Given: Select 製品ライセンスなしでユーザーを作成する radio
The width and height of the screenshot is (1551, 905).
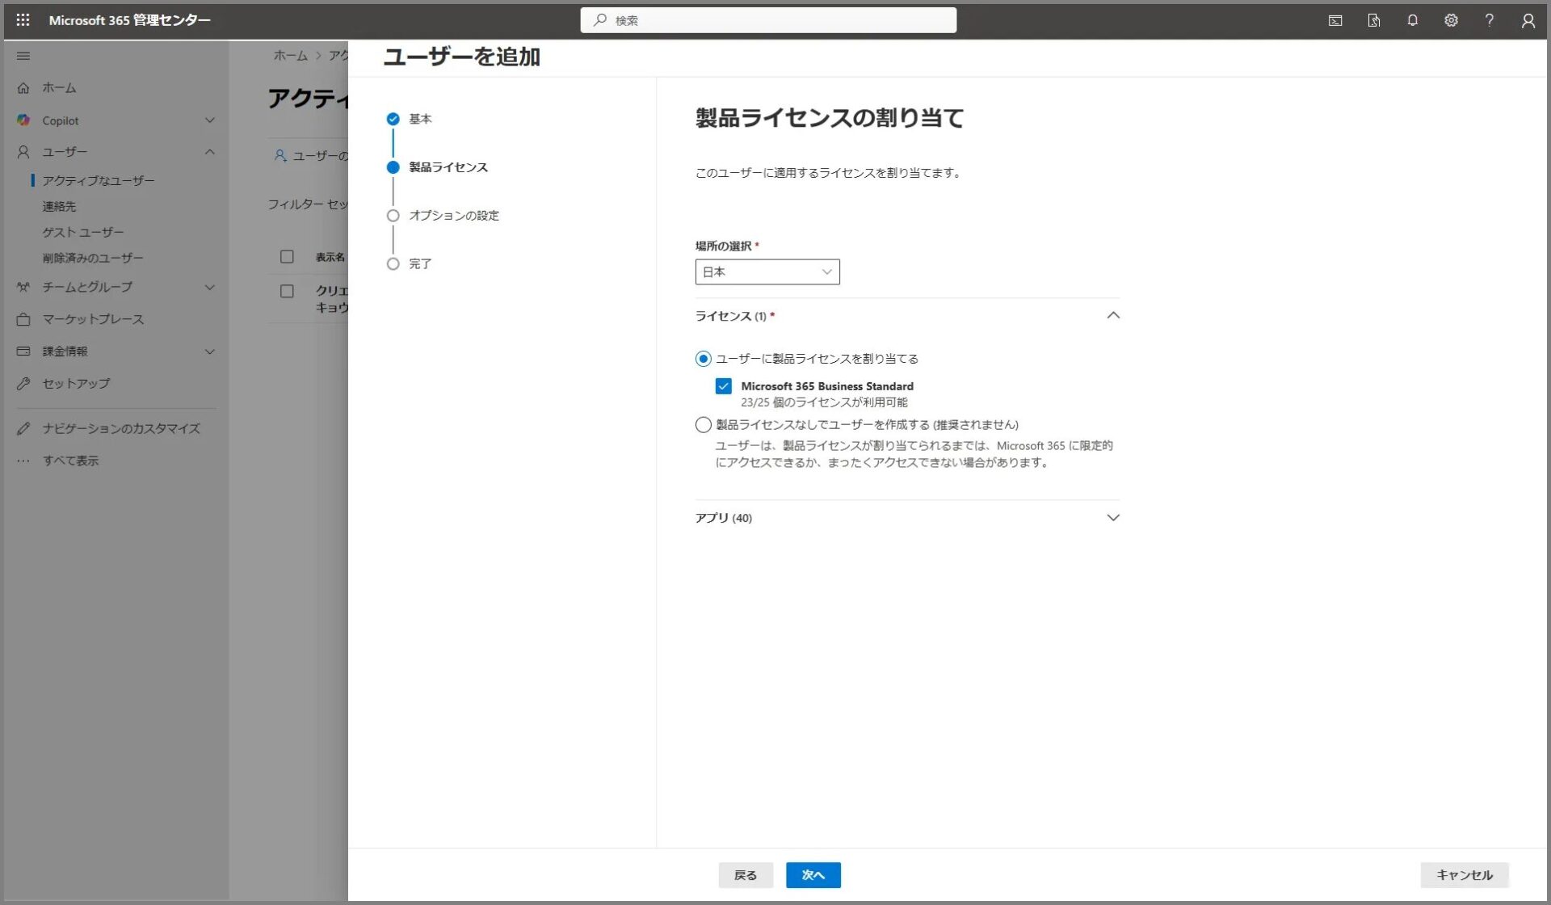Looking at the screenshot, I should point(703,425).
